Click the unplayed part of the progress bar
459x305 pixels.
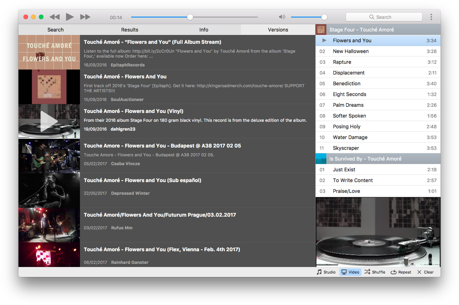coord(225,17)
